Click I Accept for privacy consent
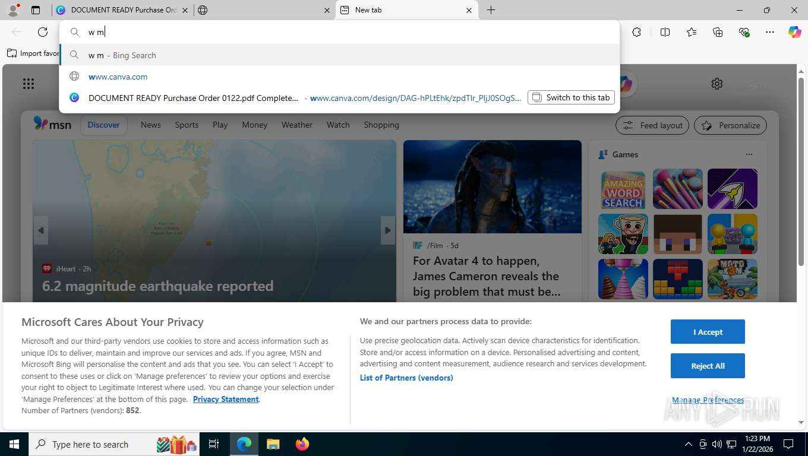 click(x=708, y=332)
